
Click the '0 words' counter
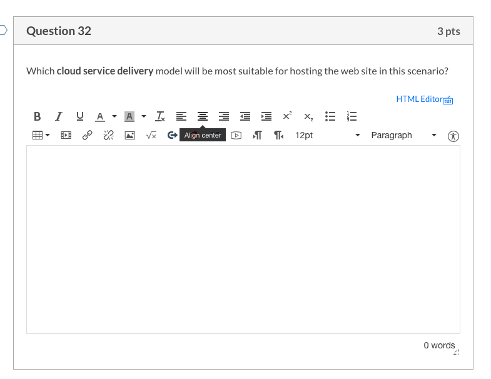439,345
